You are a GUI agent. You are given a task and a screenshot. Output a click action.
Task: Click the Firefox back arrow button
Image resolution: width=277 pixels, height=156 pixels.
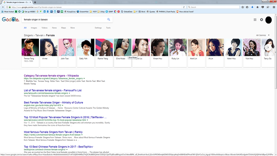coord(3,7)
